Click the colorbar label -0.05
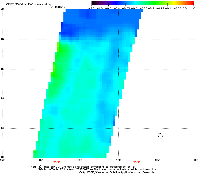The height and width of the screenshot is (174, 198). tap(177, 9)
